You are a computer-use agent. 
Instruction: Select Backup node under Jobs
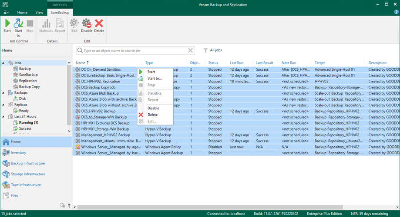(25, 69)
